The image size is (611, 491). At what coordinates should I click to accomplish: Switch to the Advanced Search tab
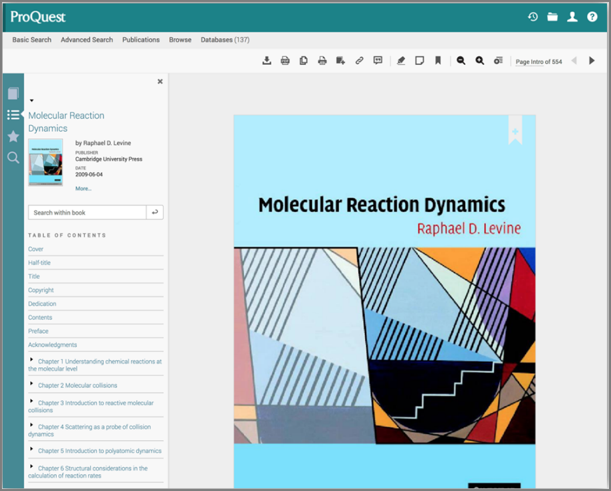[86, 39]
